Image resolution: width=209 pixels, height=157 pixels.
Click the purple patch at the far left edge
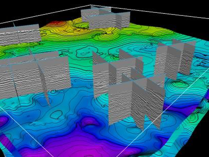pos(3,121)
